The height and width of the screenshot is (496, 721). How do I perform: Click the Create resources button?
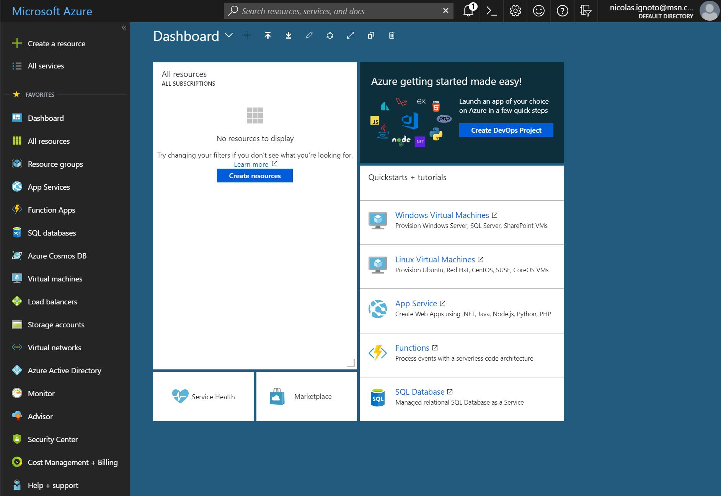click(x=254, y=176)
